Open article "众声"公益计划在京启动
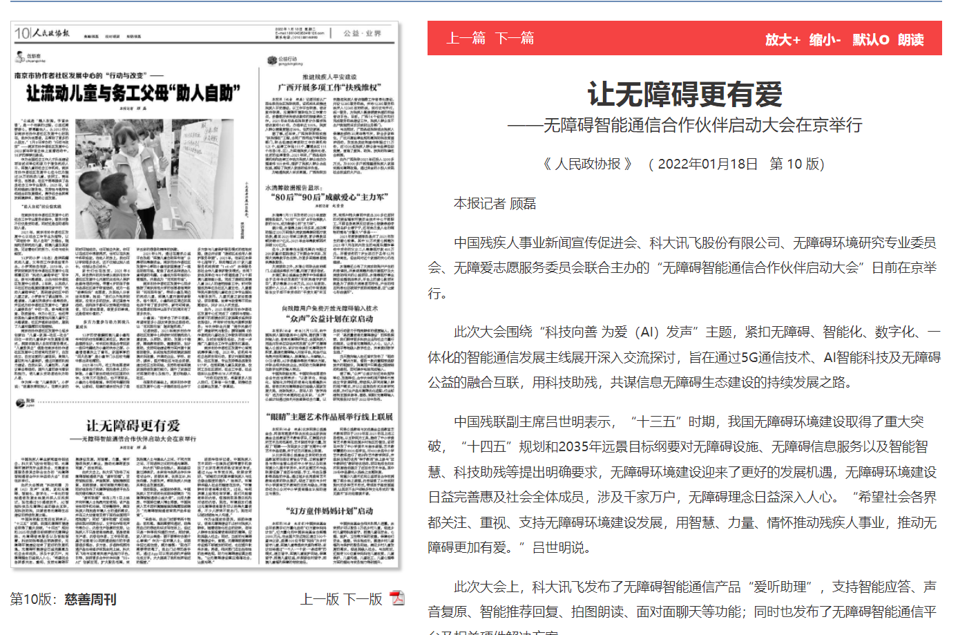The image size is (958, 635). [x=329, y=319]
